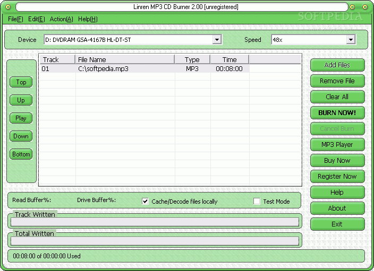Move track to Top button
Viewport: 374px width, 271px height.
pyautogui.click(x=21, y=82)
